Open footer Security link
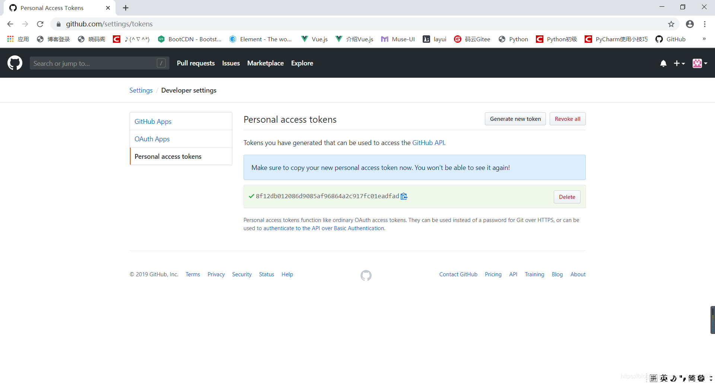Screen dimensions: 715x383 [242, 274]
